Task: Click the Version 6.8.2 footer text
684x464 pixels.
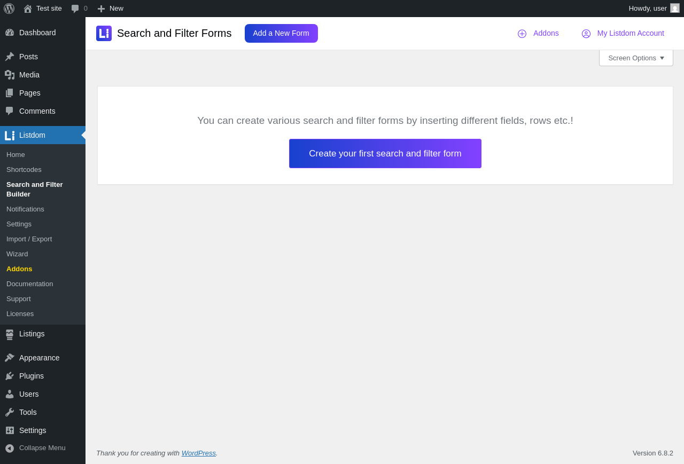Action: (653, 453)
